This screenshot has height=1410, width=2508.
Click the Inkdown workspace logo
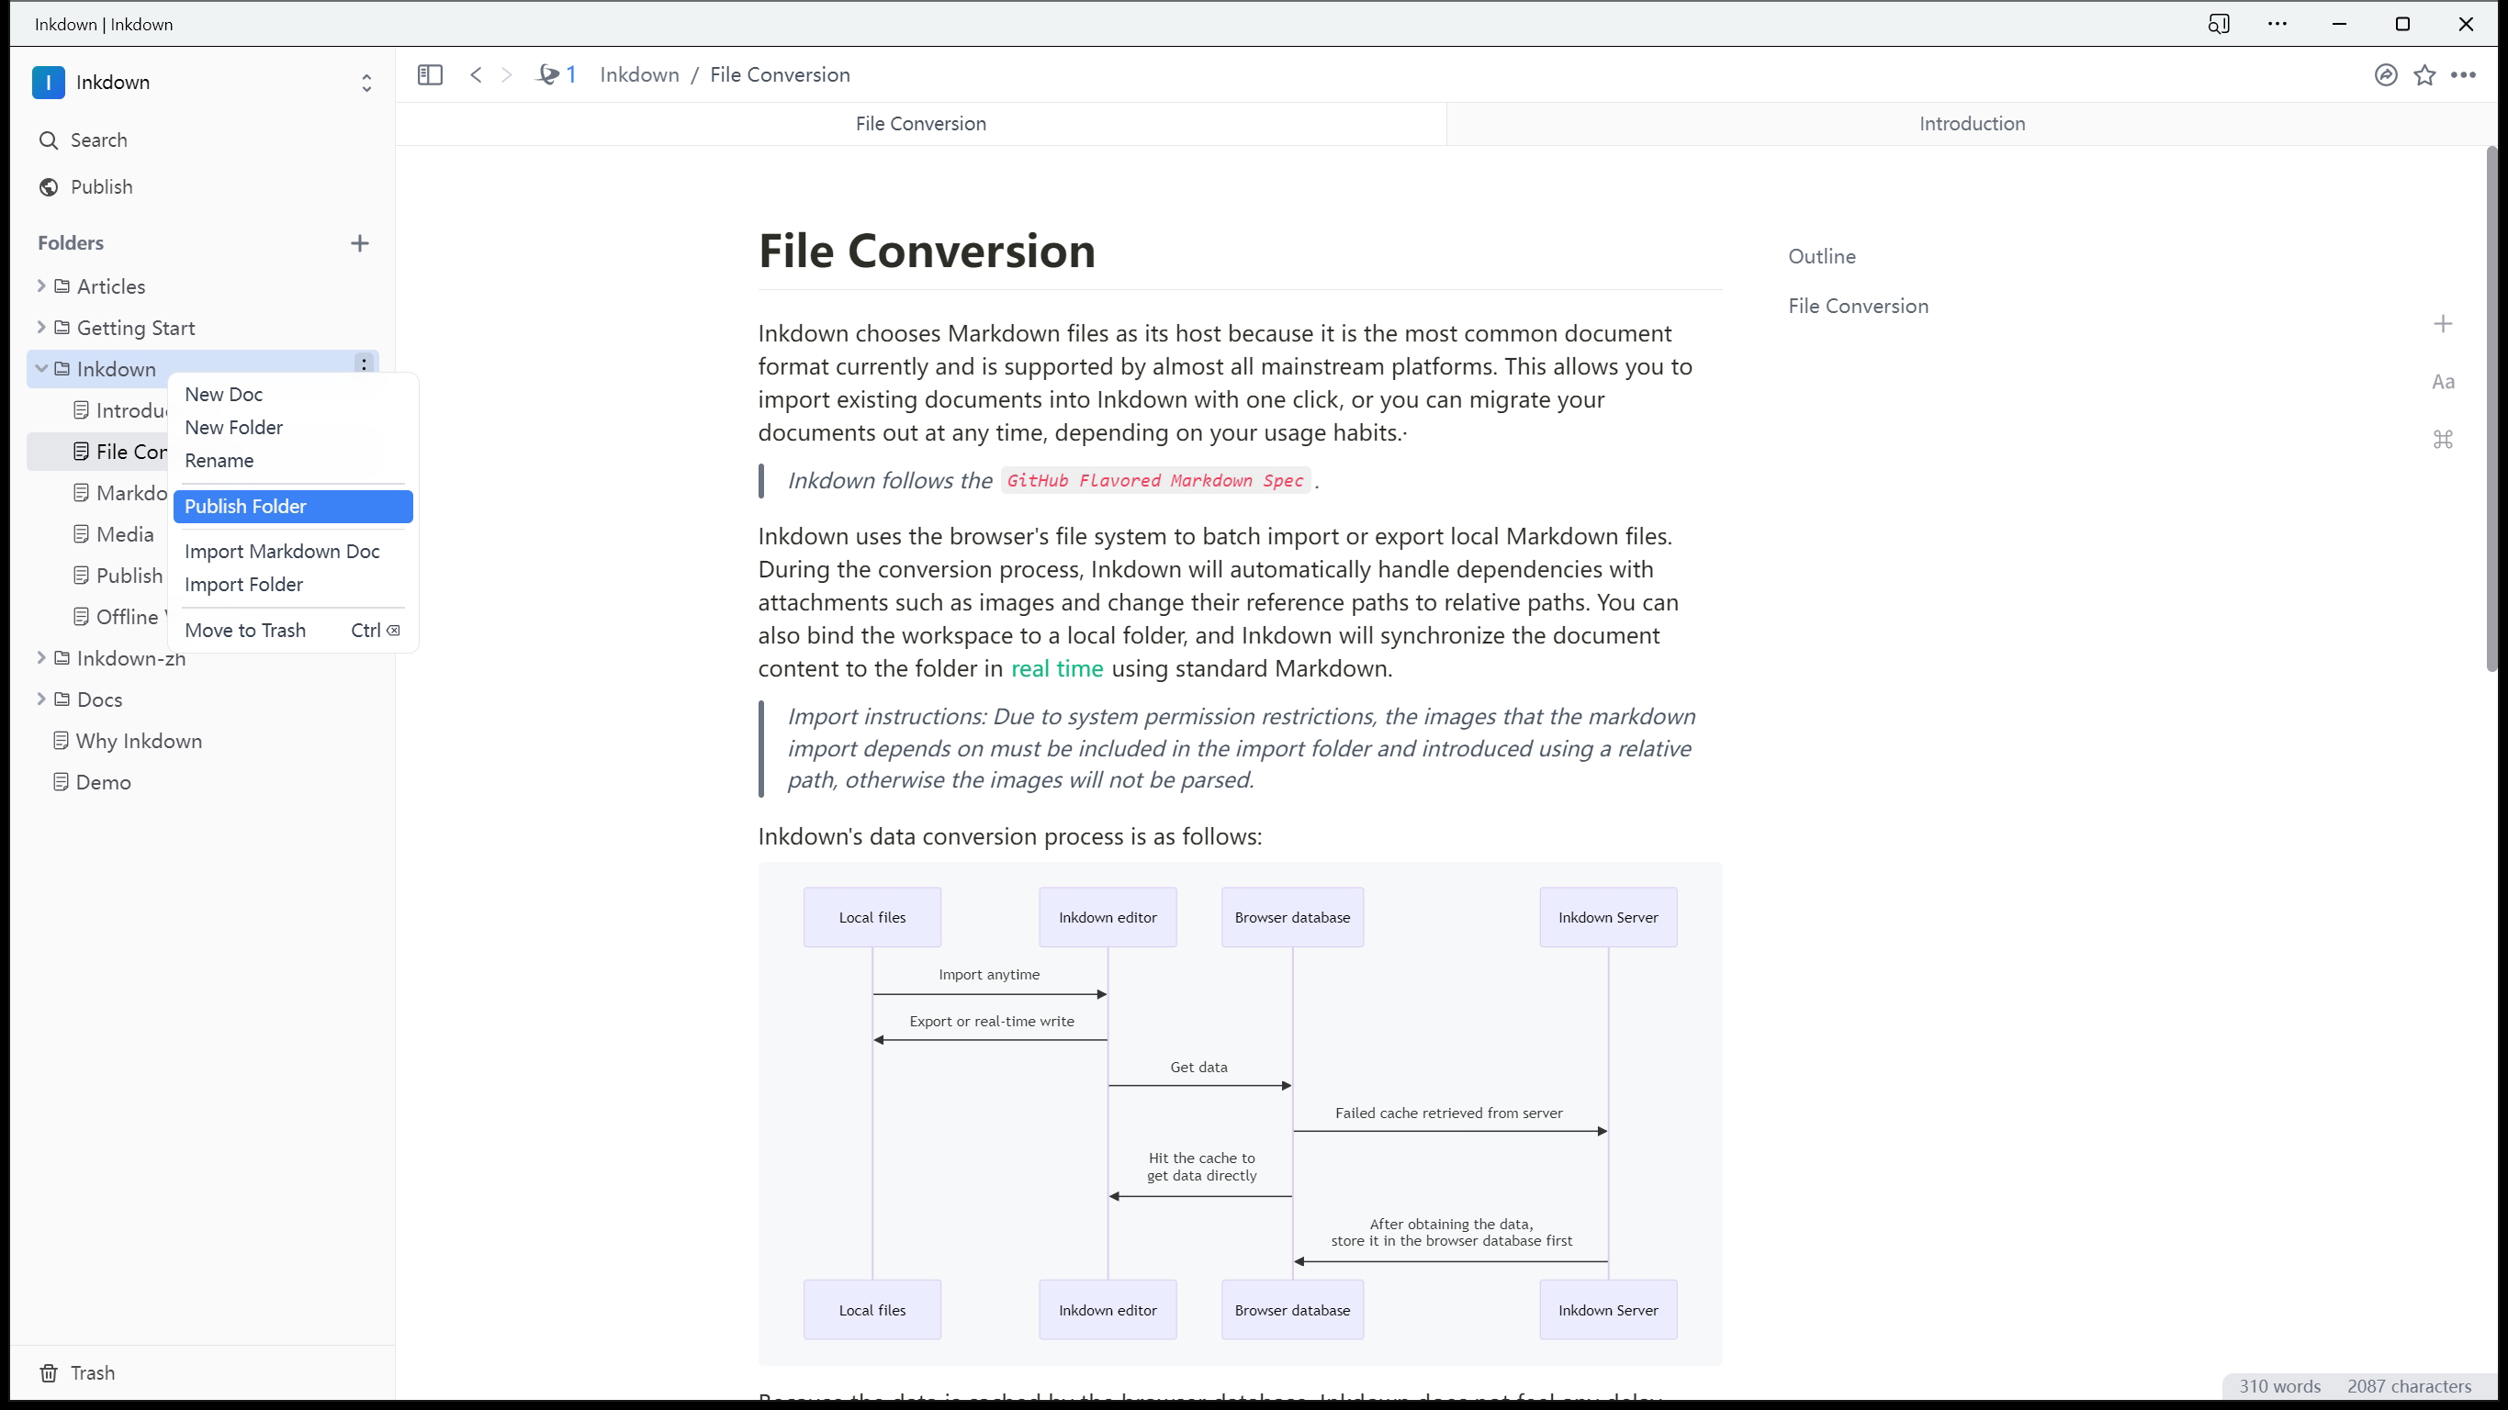coord(49,83)
